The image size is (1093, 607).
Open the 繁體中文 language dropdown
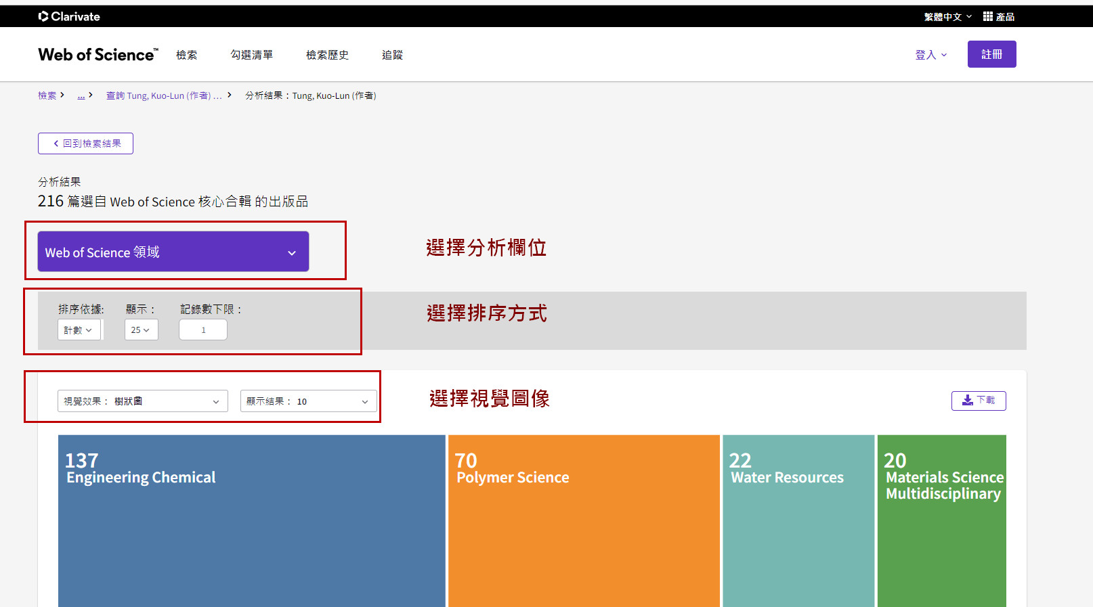pos(947,16)
